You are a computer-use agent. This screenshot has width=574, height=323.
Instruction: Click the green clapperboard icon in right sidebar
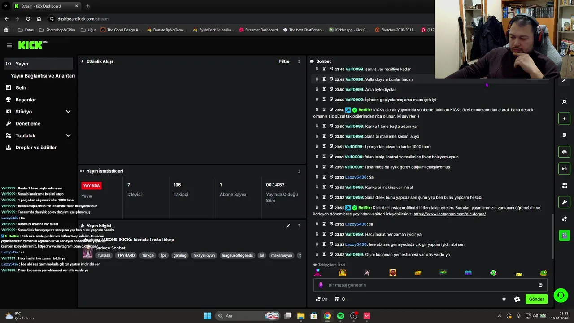pyautogui.click(x=564, y=235)
